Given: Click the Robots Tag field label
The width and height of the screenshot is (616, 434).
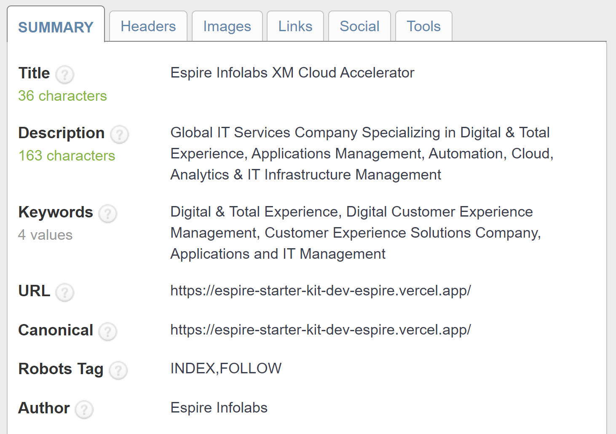Looking at the screenshot, I should coord(61,369).
